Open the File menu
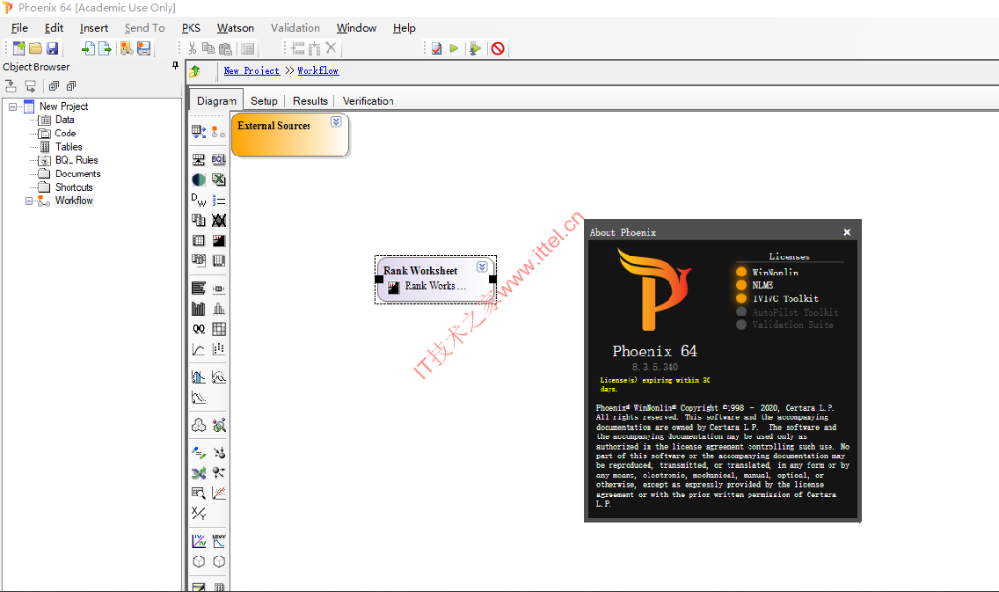Screen dimensions: 999x592 19,28
